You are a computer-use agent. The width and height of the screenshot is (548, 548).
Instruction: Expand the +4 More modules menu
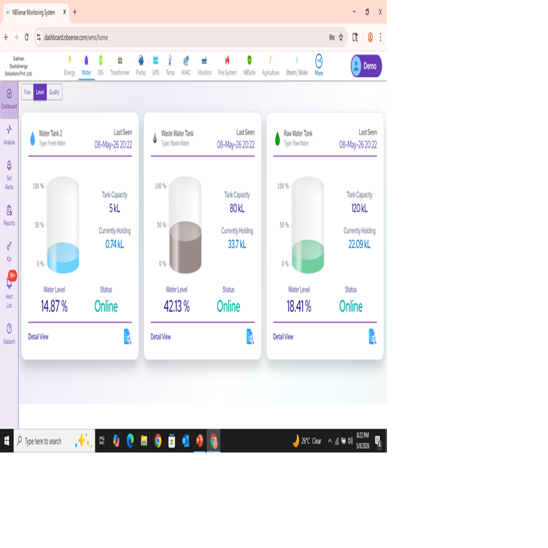[x=319, y=65]
